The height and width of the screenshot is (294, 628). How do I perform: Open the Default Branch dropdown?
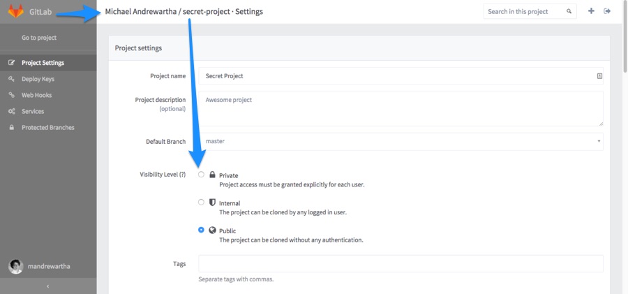point(401,142)
